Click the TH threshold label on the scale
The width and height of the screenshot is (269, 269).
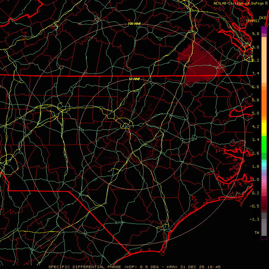point(257,233)
